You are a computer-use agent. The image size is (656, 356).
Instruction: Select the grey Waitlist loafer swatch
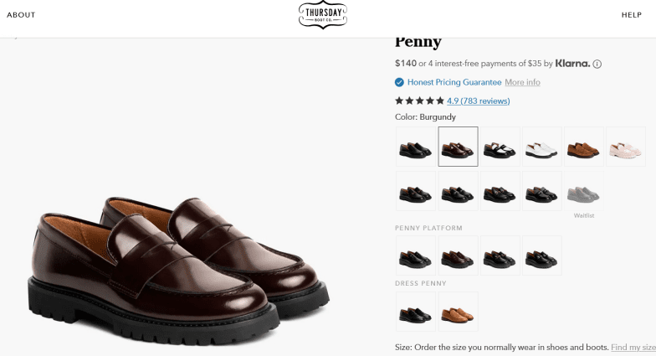[583, 192]
